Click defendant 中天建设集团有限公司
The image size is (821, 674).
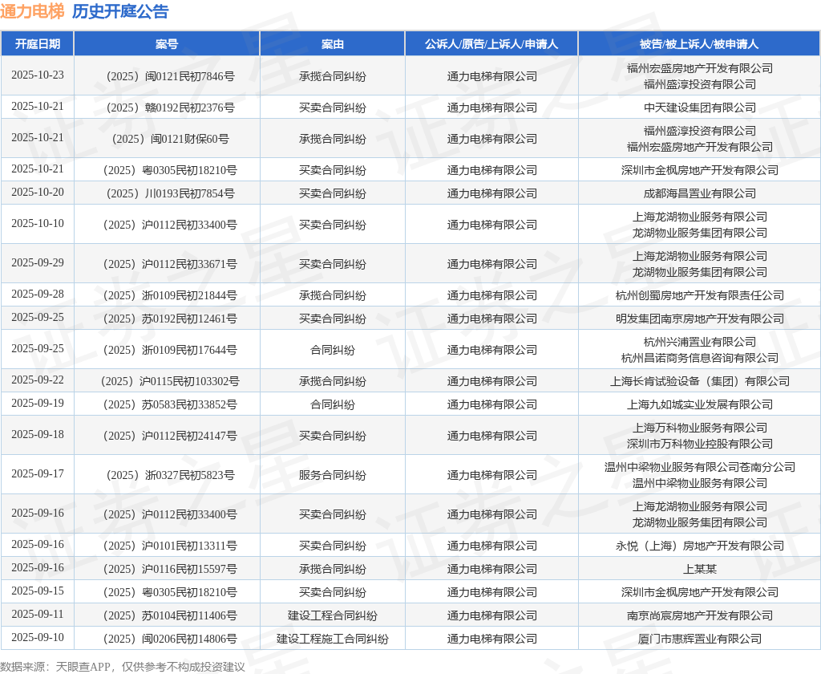click(x=699, y=108)
